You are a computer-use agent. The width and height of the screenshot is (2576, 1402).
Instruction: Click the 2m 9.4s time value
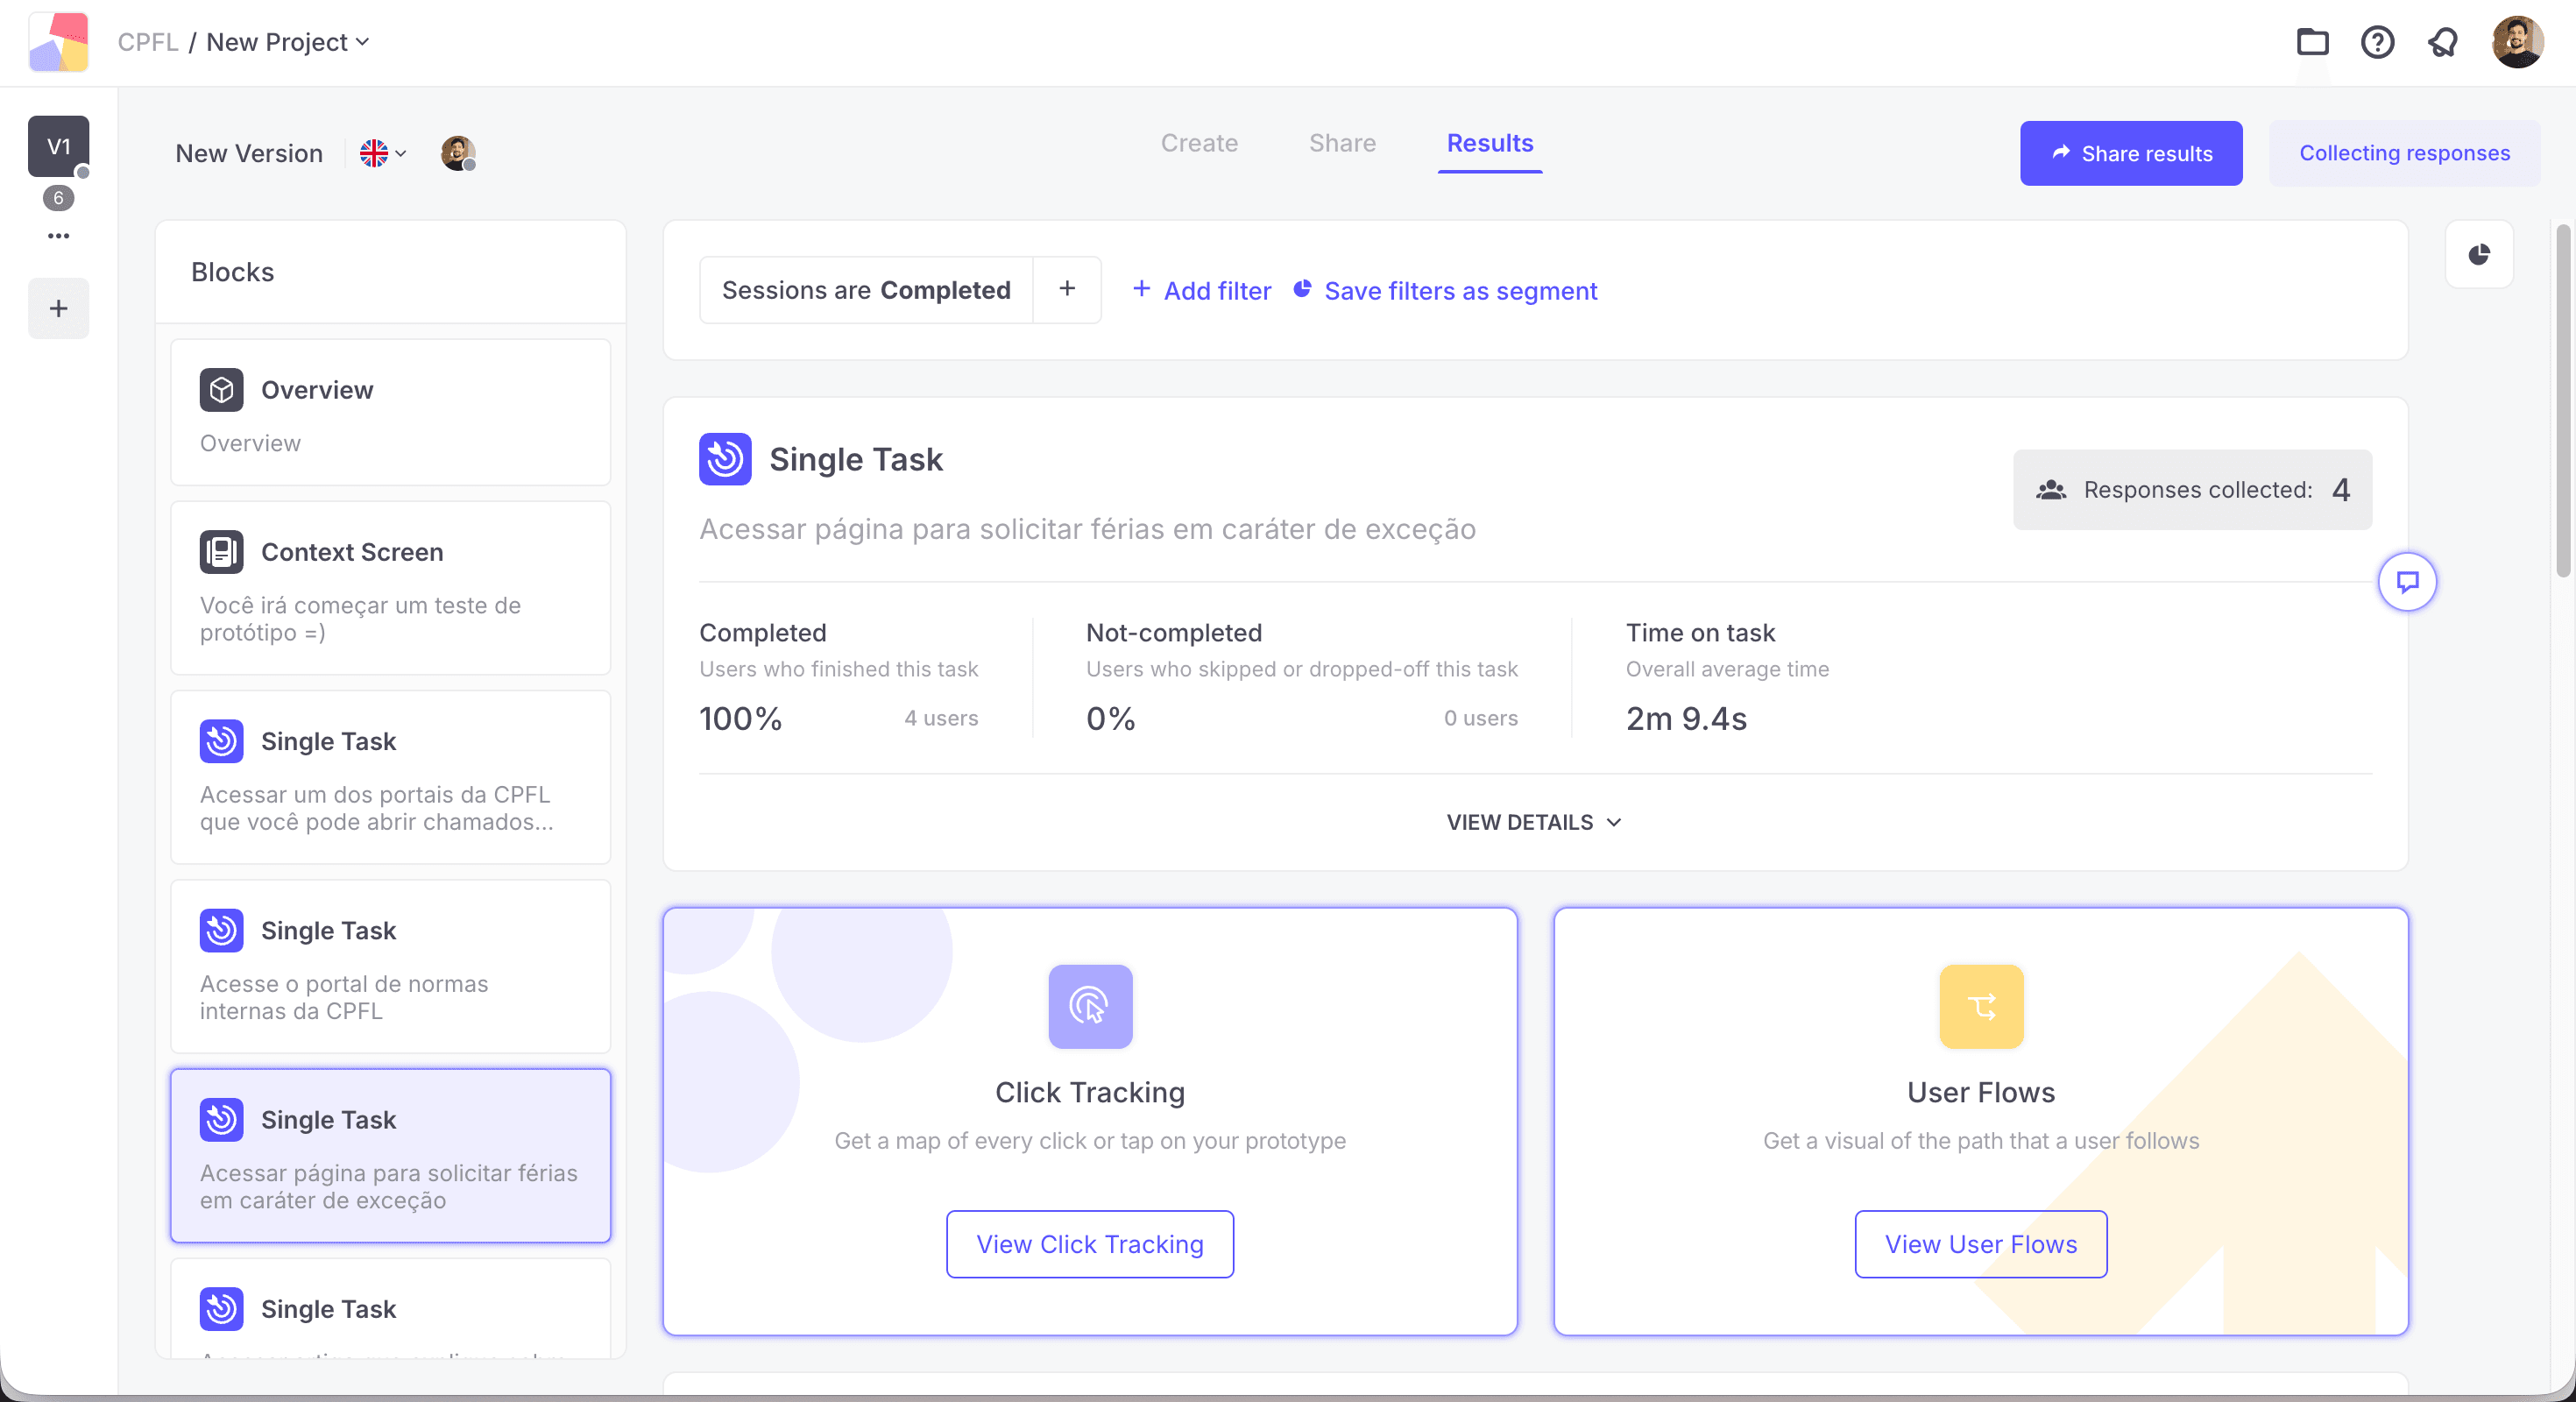(x=1686, y=718)
